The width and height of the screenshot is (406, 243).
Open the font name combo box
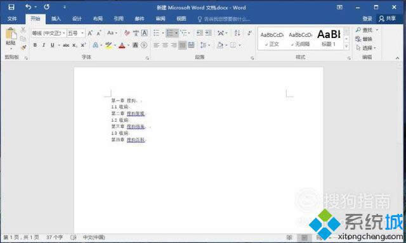coord(48,33)
